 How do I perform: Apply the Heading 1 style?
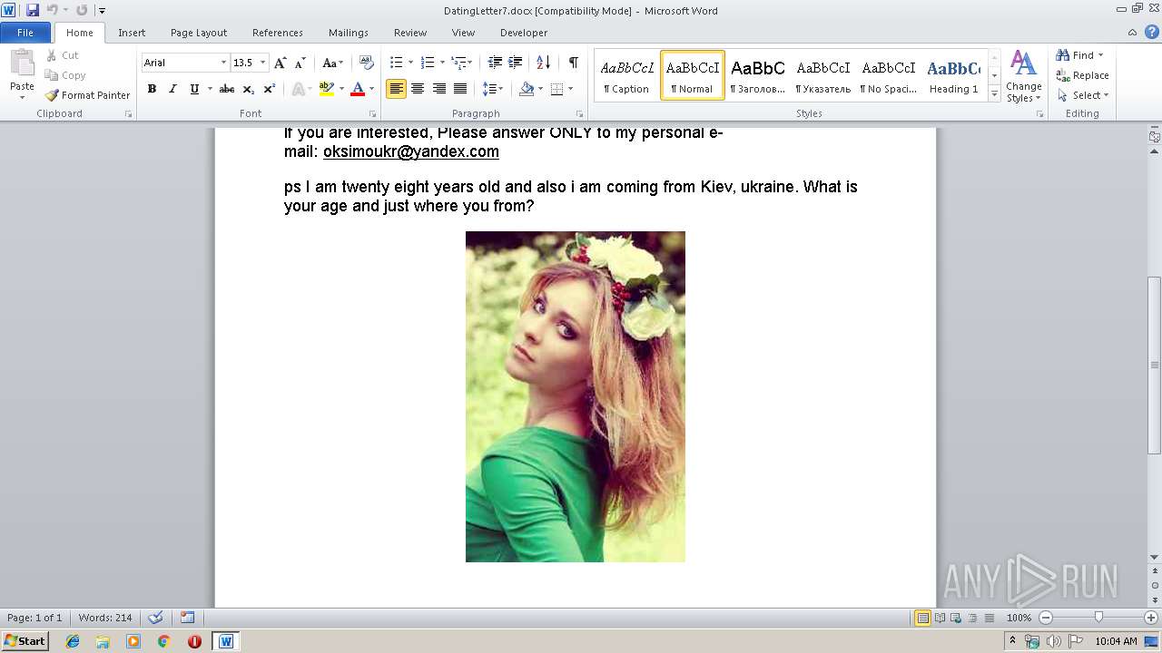point(953,75)
